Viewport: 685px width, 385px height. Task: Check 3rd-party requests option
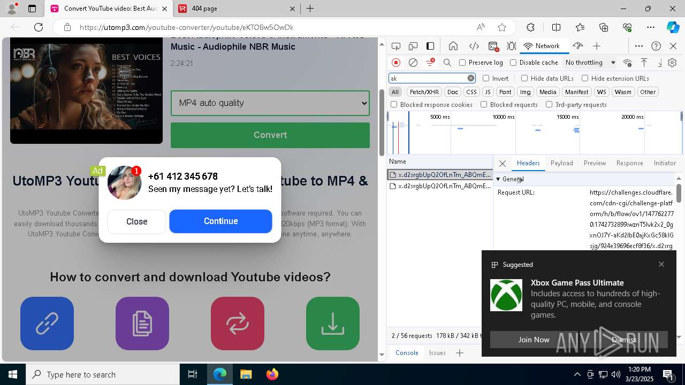click(549, 105)
